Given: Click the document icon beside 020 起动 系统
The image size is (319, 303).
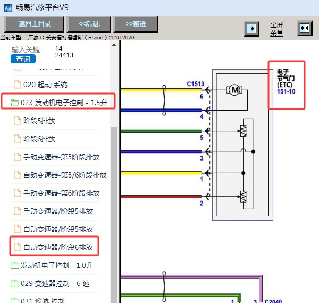Looking at the screenshot, I should 18,85.
